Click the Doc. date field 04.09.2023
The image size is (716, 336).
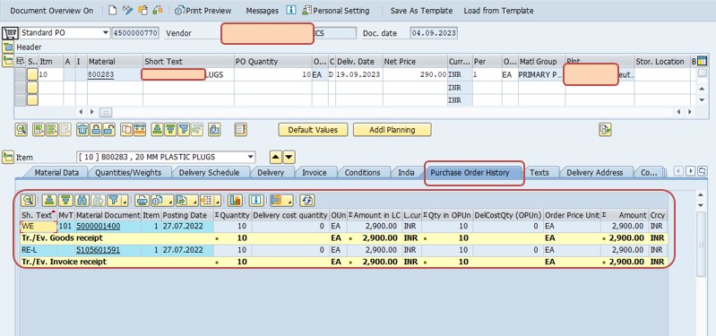click(x=434, y=33)
